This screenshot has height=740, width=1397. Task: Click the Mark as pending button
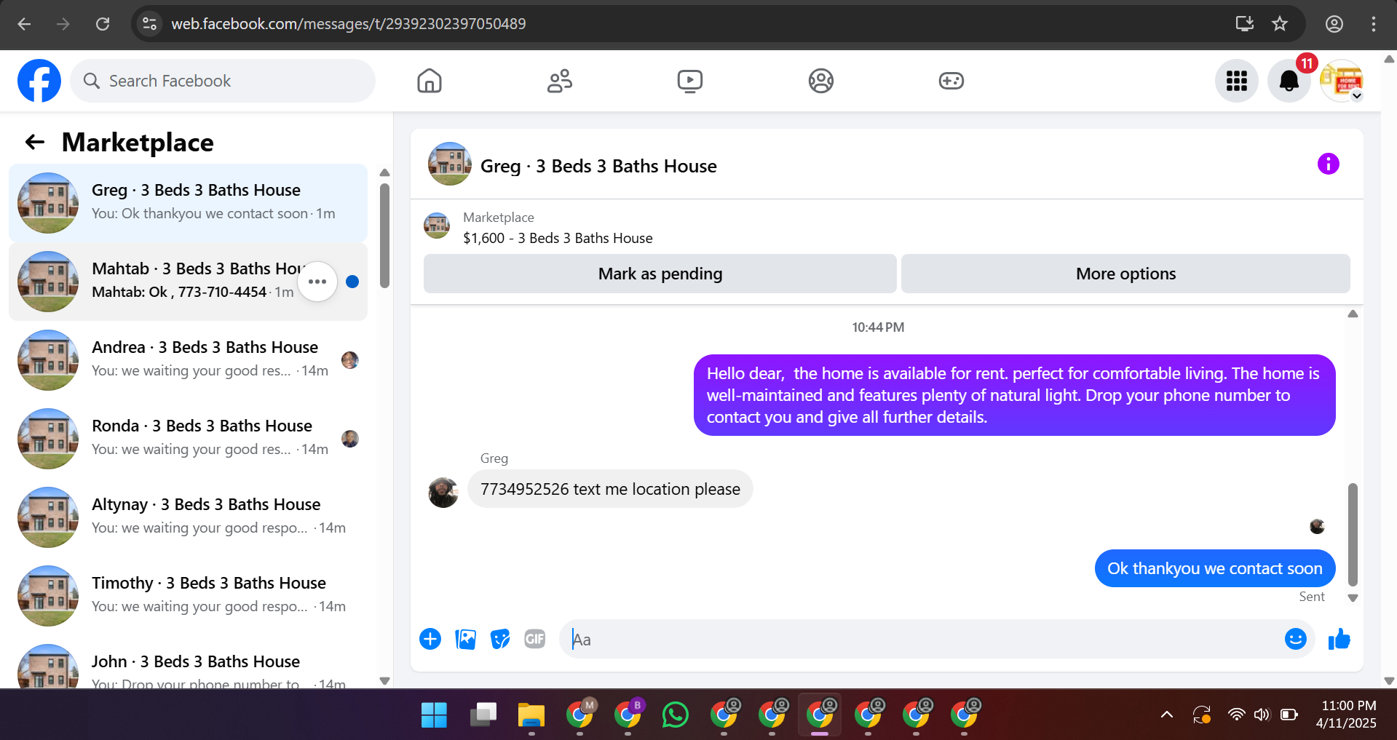(x=660, y=274)
